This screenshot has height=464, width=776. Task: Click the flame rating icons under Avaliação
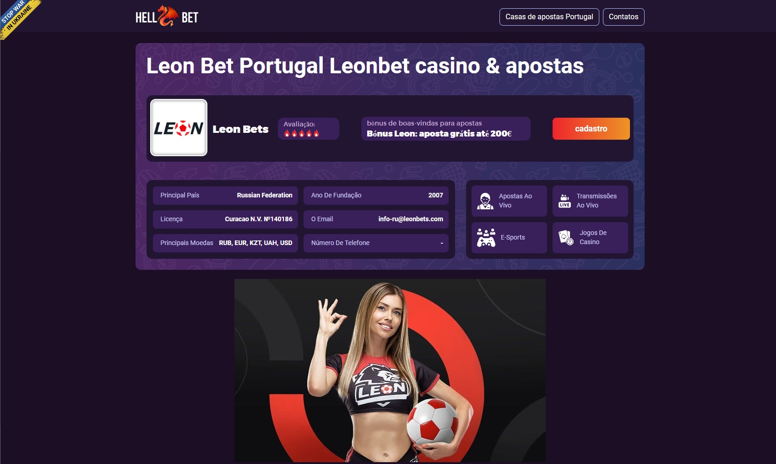[x=302, y=133]
